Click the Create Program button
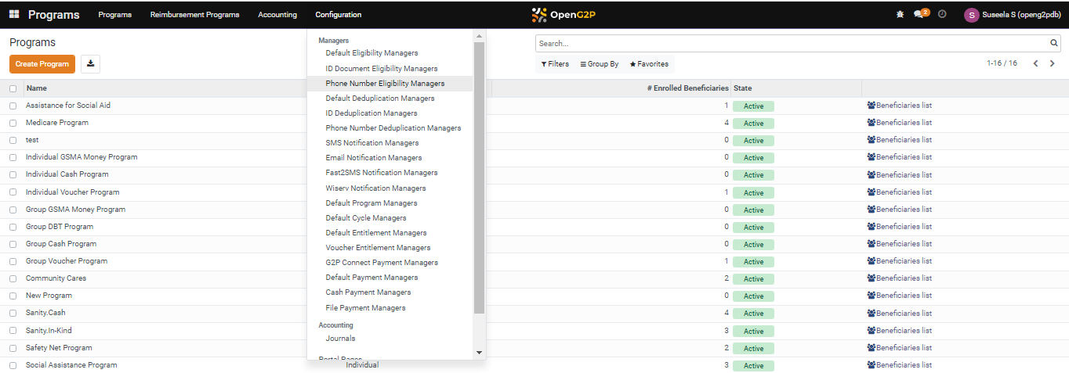Viewport: 1069px width, 373px height. click(x=42, y=64)
